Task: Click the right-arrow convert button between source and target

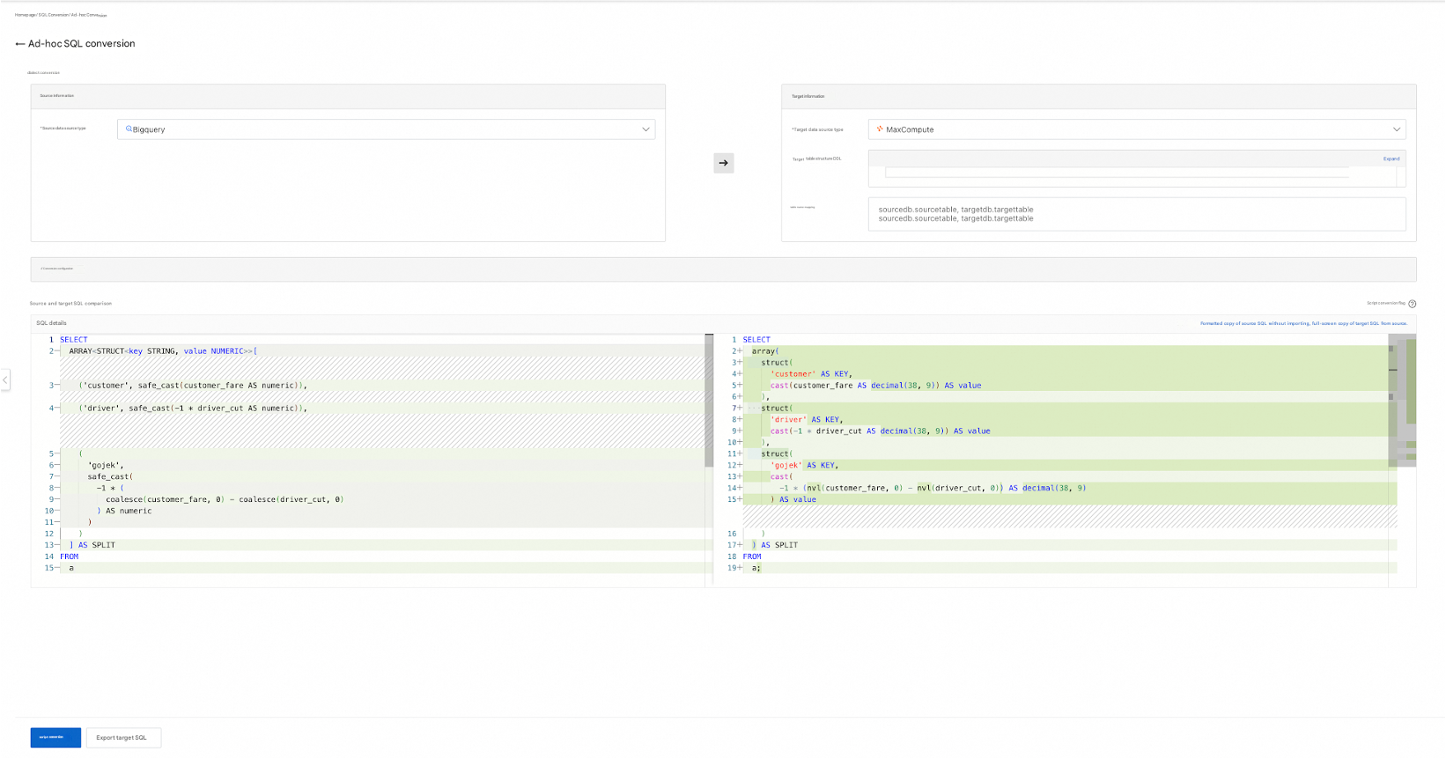Action: click(724, 163)
